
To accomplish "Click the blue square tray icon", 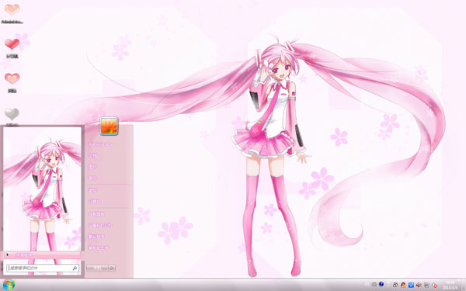I will (x=412, y=285).
